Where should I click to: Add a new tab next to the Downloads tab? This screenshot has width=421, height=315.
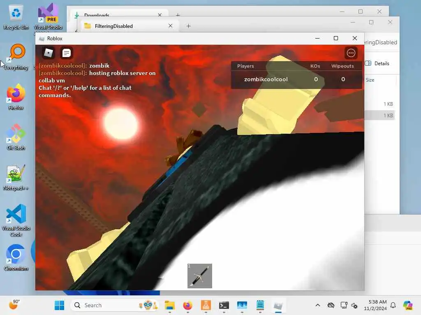[178, 15]
